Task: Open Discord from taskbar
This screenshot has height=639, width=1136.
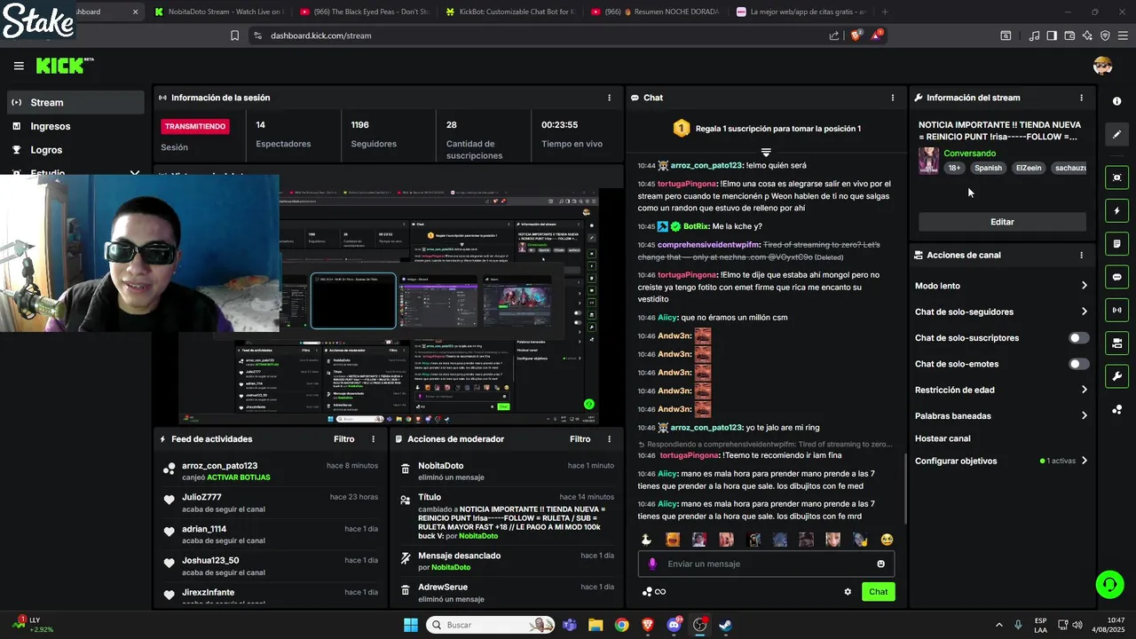Action: click(674, 625)
